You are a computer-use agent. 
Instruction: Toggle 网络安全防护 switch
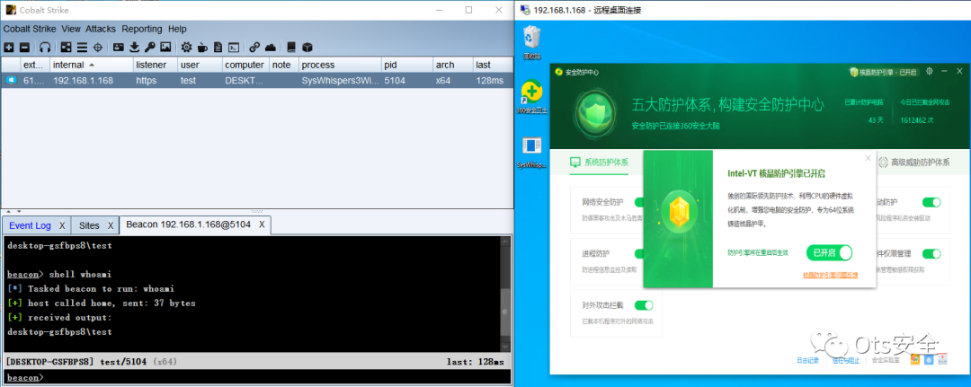[639, 202]
